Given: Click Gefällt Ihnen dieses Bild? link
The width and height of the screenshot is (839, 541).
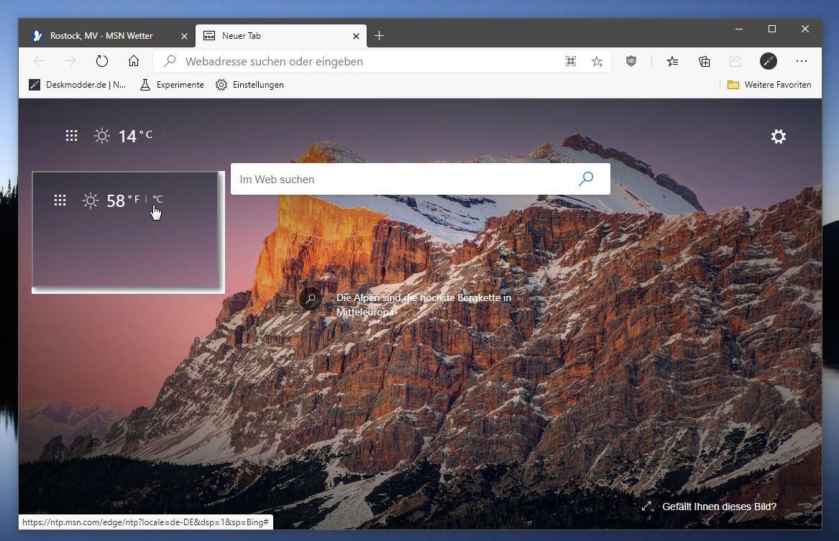Looking at the screenshot, I should [719, 507].
